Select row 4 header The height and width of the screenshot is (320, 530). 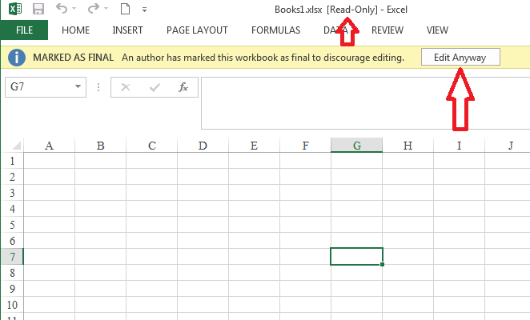point(12,209)
